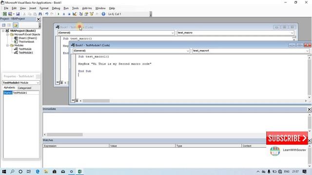312x175 pixels.
Task: Click the Undo toolbar icon
Action: [47, 14]
